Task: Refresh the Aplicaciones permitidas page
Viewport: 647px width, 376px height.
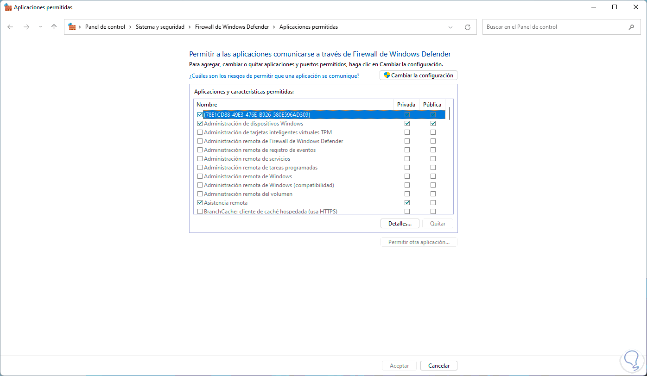Action: pos(468,27)
